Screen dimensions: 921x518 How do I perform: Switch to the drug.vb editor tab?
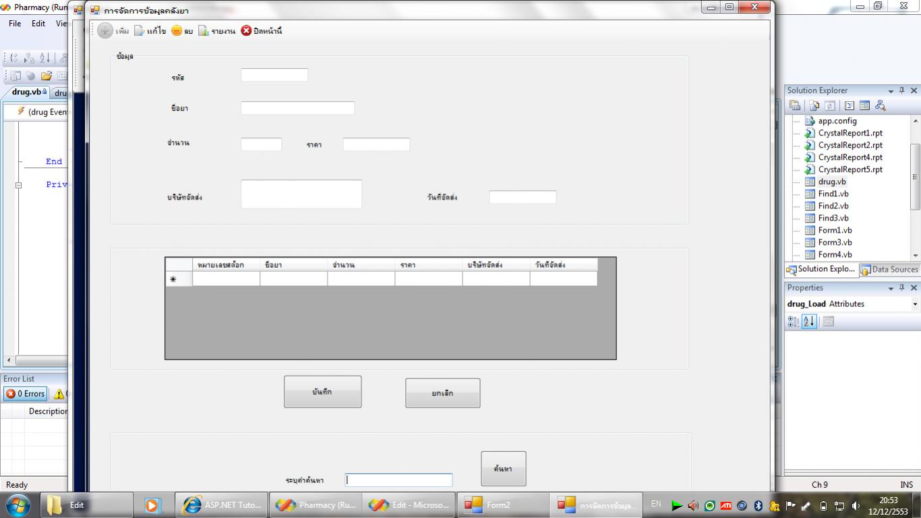[29, 92]
